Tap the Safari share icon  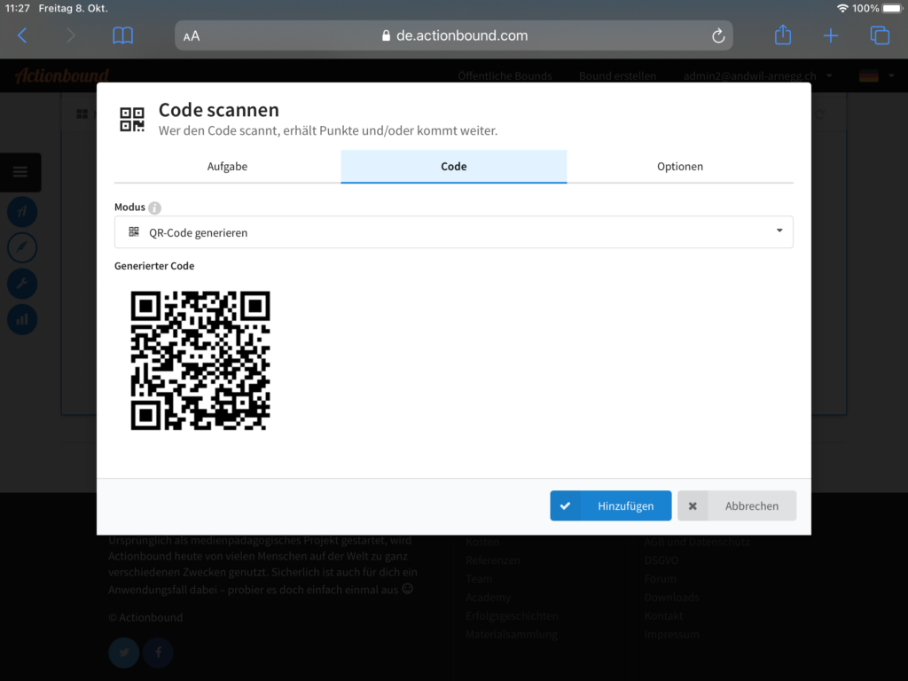click(x=782, y=35)
